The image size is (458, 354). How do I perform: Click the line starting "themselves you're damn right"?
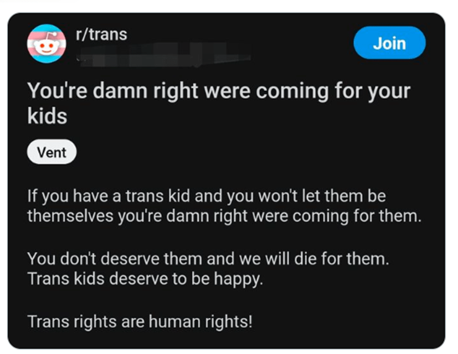tap(224, 215)
